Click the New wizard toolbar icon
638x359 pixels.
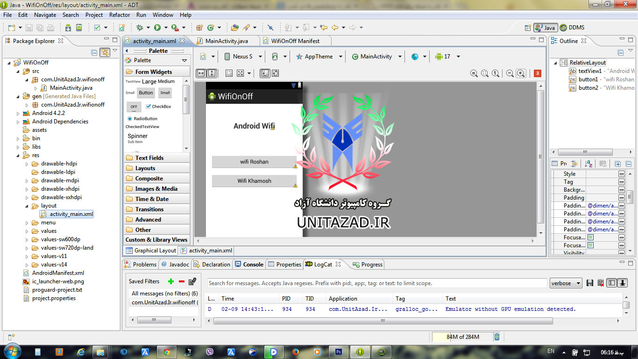(x=12, y=28)
